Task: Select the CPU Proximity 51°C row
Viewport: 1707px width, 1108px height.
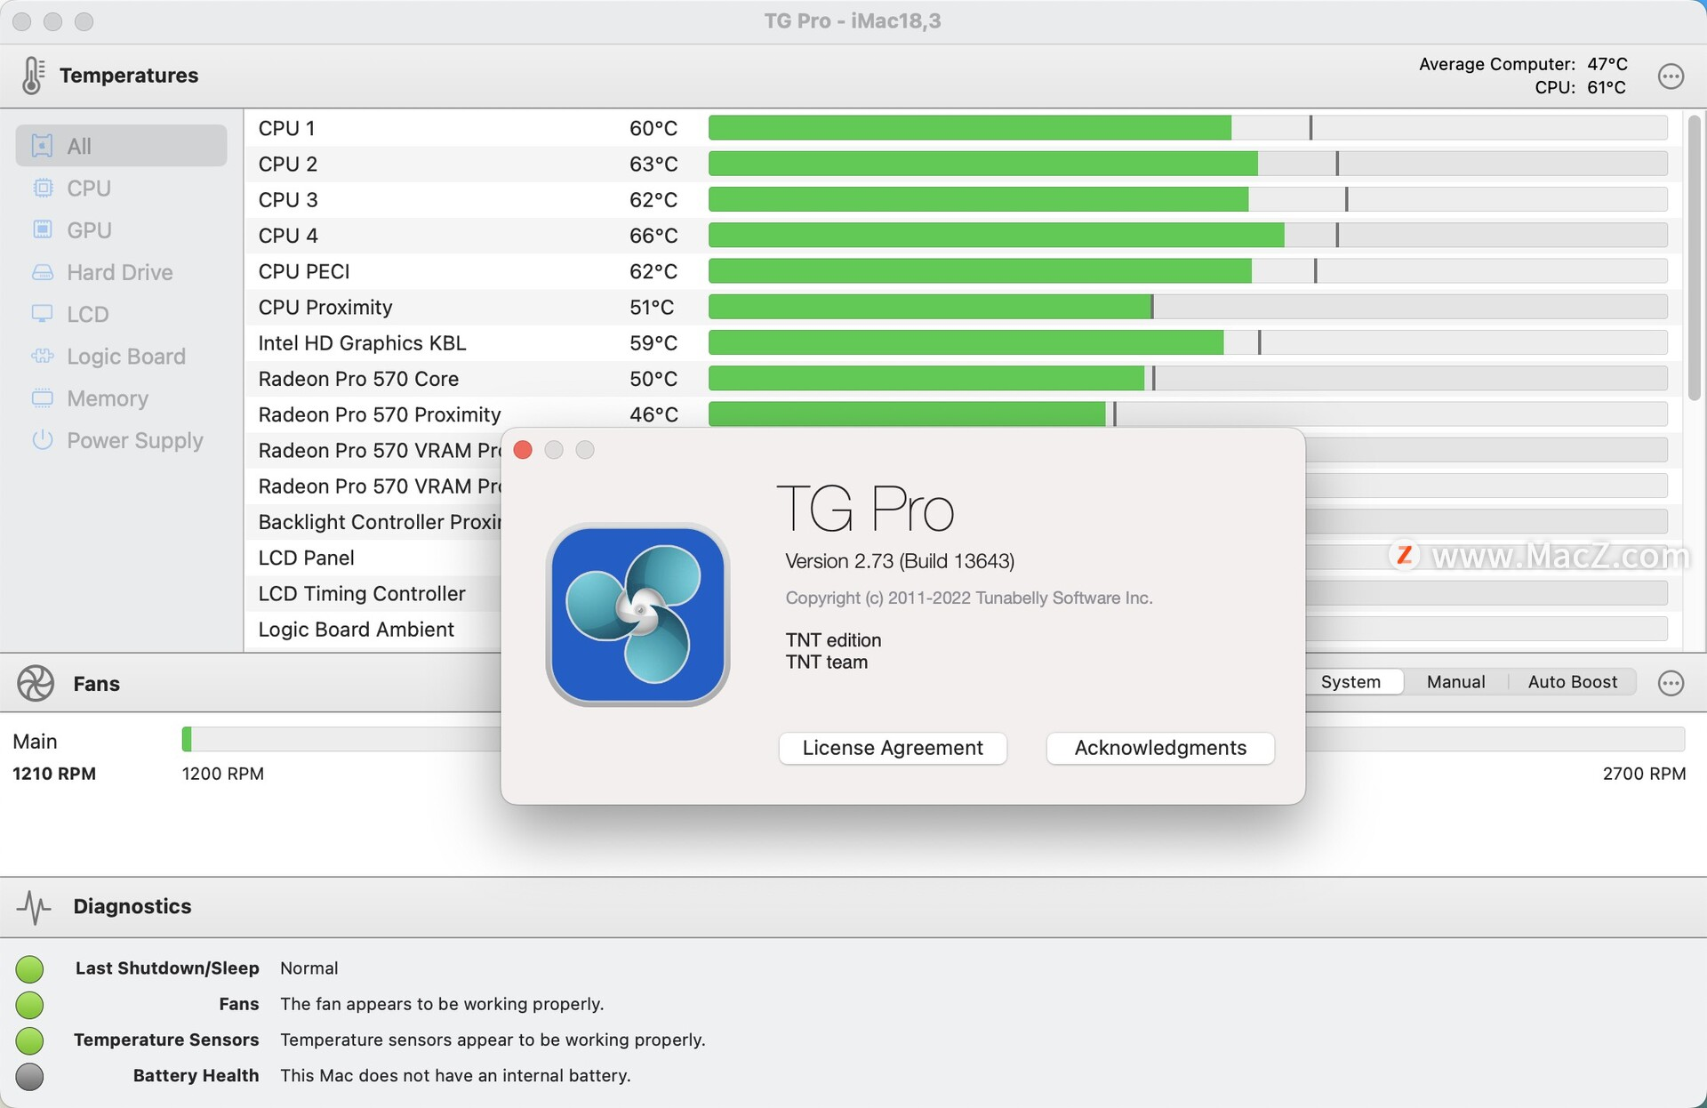Action: click(963, 307)
